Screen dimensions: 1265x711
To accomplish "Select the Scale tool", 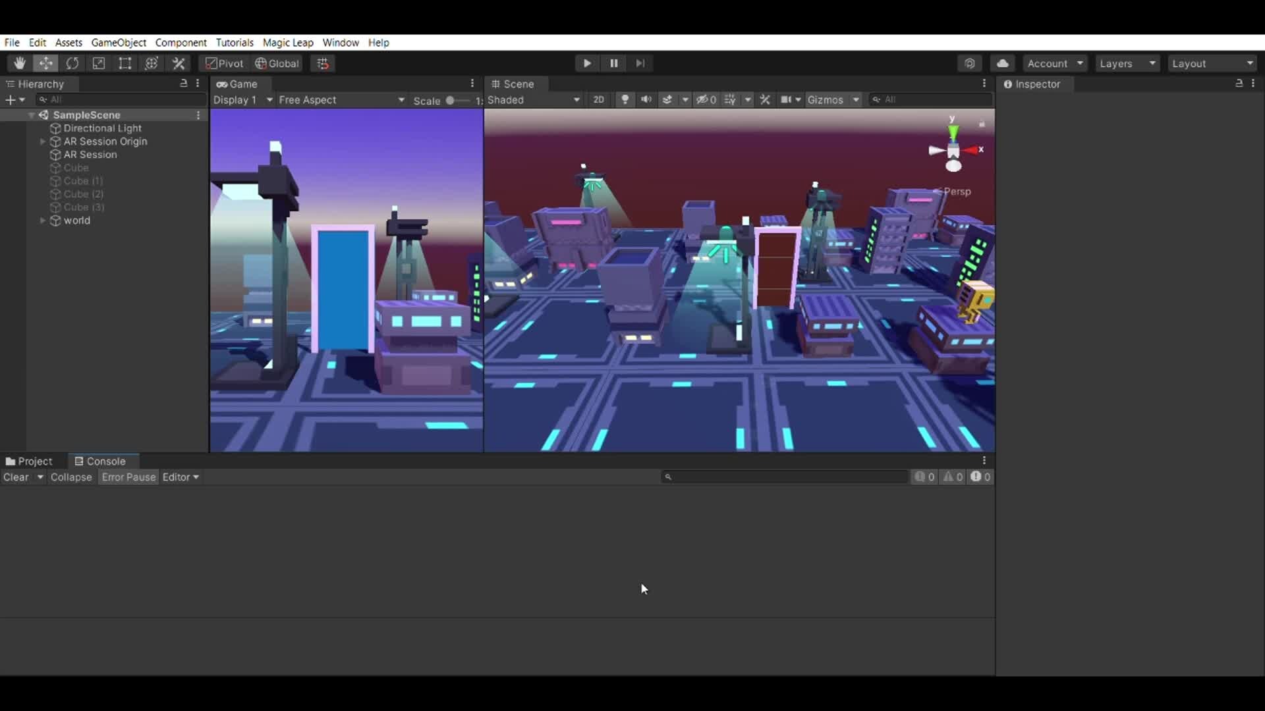I will (99, 63).
